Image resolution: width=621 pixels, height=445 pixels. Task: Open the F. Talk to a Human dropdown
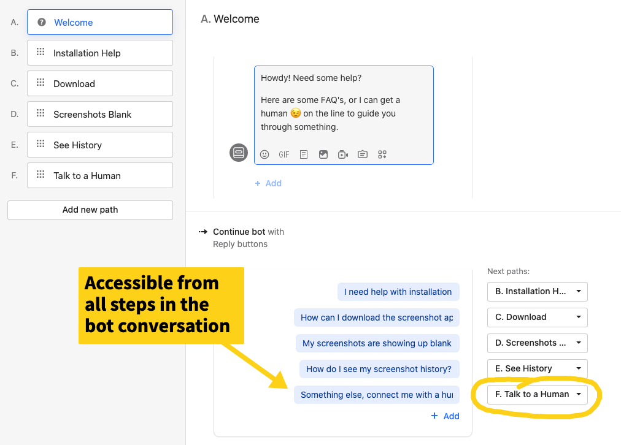point(538,394)
